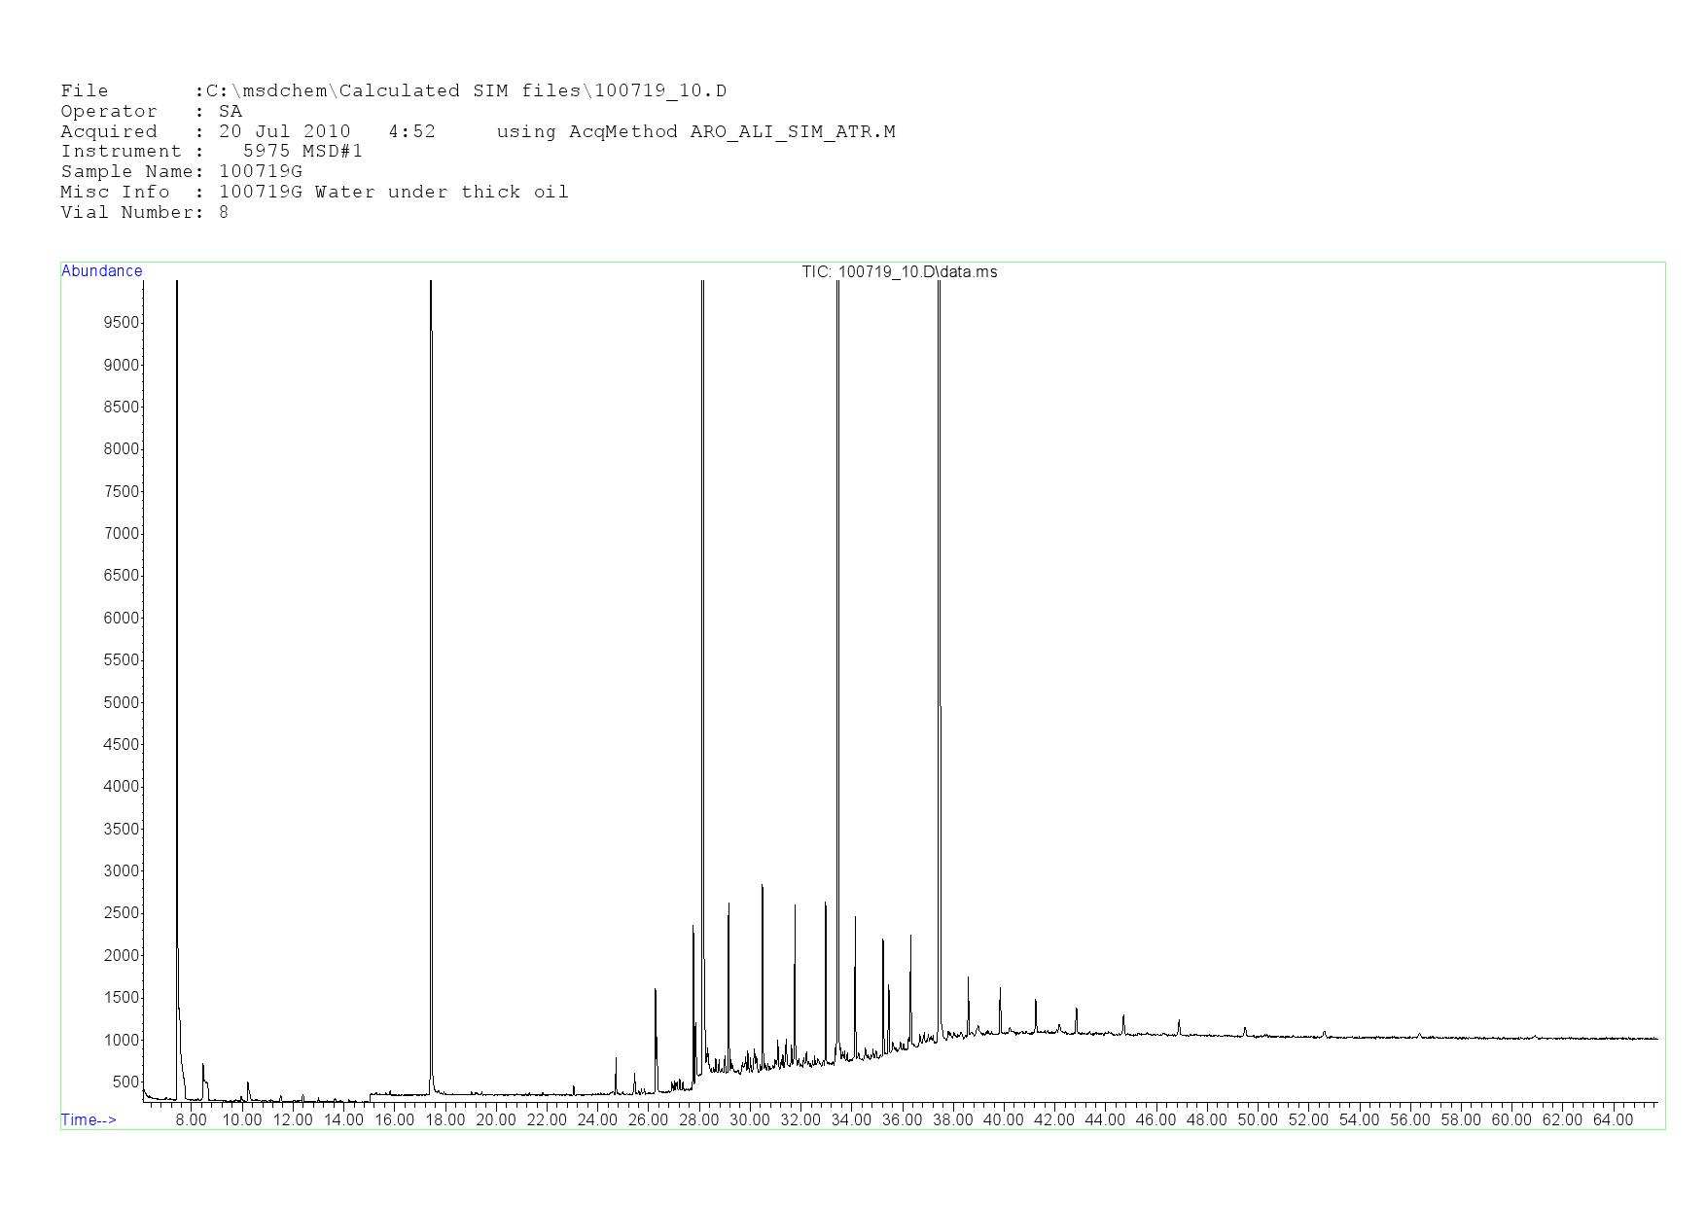Pick the tall solvent peak near 7.5 minutes

coord(177,584)
